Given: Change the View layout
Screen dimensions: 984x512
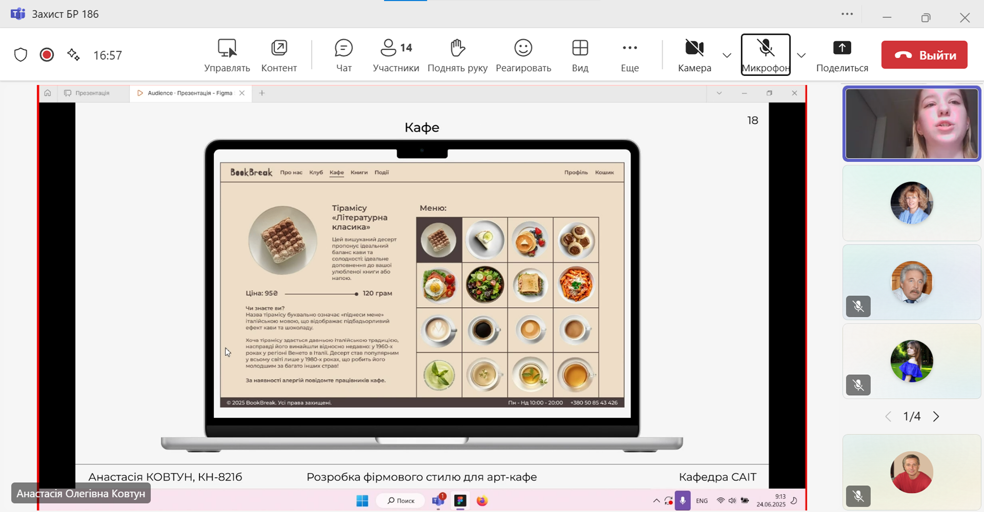Looking at the screenshot, I should (x=580, y=55).
